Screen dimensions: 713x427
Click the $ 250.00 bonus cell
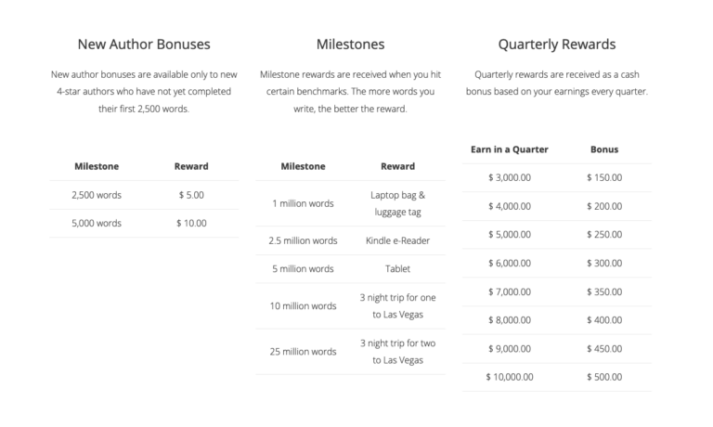(x=604, y=234)
